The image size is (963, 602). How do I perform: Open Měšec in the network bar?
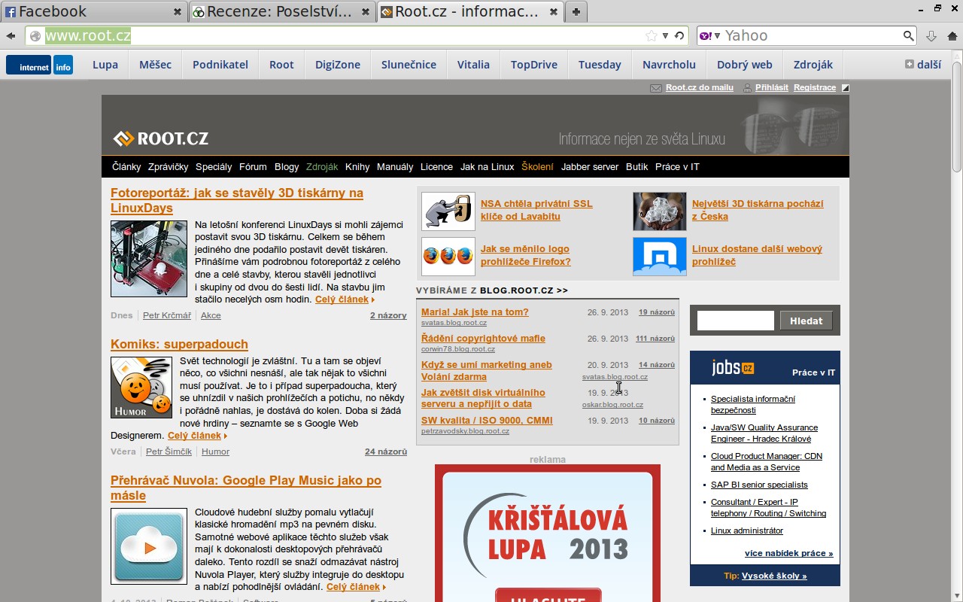pos(155,65)
